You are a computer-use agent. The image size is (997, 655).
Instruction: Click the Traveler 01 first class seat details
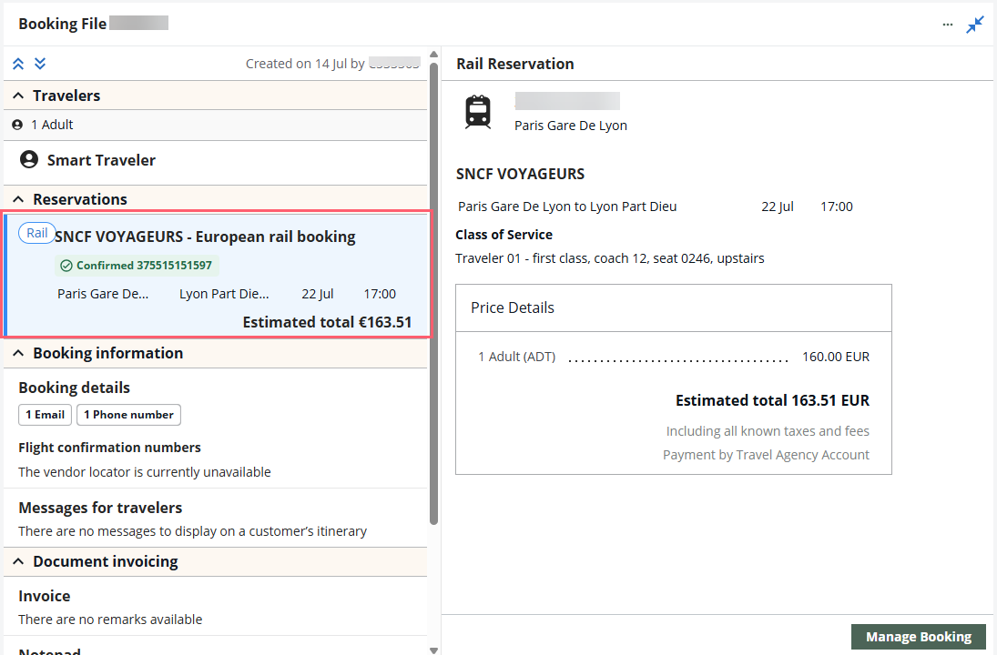coord(610,258)
